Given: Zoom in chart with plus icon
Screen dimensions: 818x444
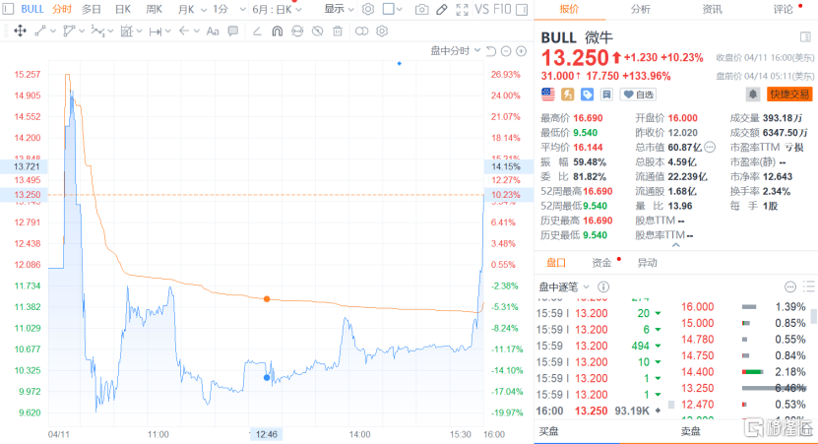Looking at the screenshot, I should pos(521,51).
